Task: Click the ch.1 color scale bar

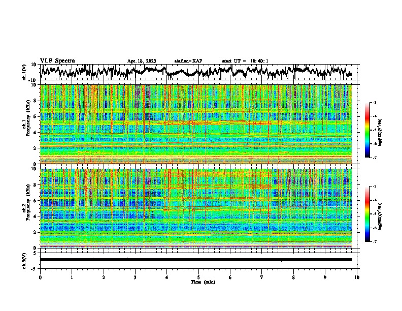Action: (x=367, y=130)
